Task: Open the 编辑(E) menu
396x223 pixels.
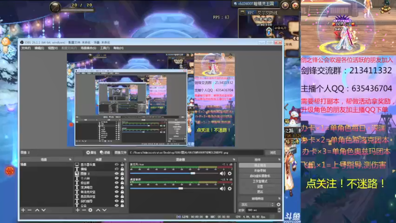Action: tap(39, 48)
